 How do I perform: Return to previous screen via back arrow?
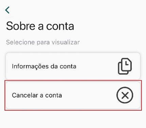coord(7,10)
